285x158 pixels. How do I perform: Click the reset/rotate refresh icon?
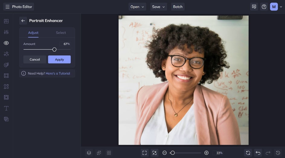(x=248, y=153)
